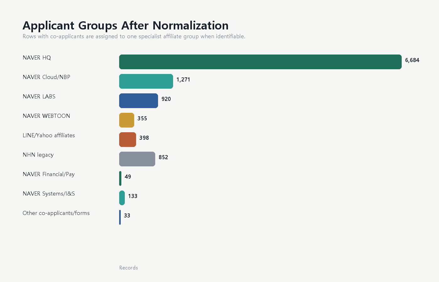Image resolution: width=439 pixels, height=282 pixels.
Task: Click the thin NAVER Financial/Pay bar
Action: point(120,178)
